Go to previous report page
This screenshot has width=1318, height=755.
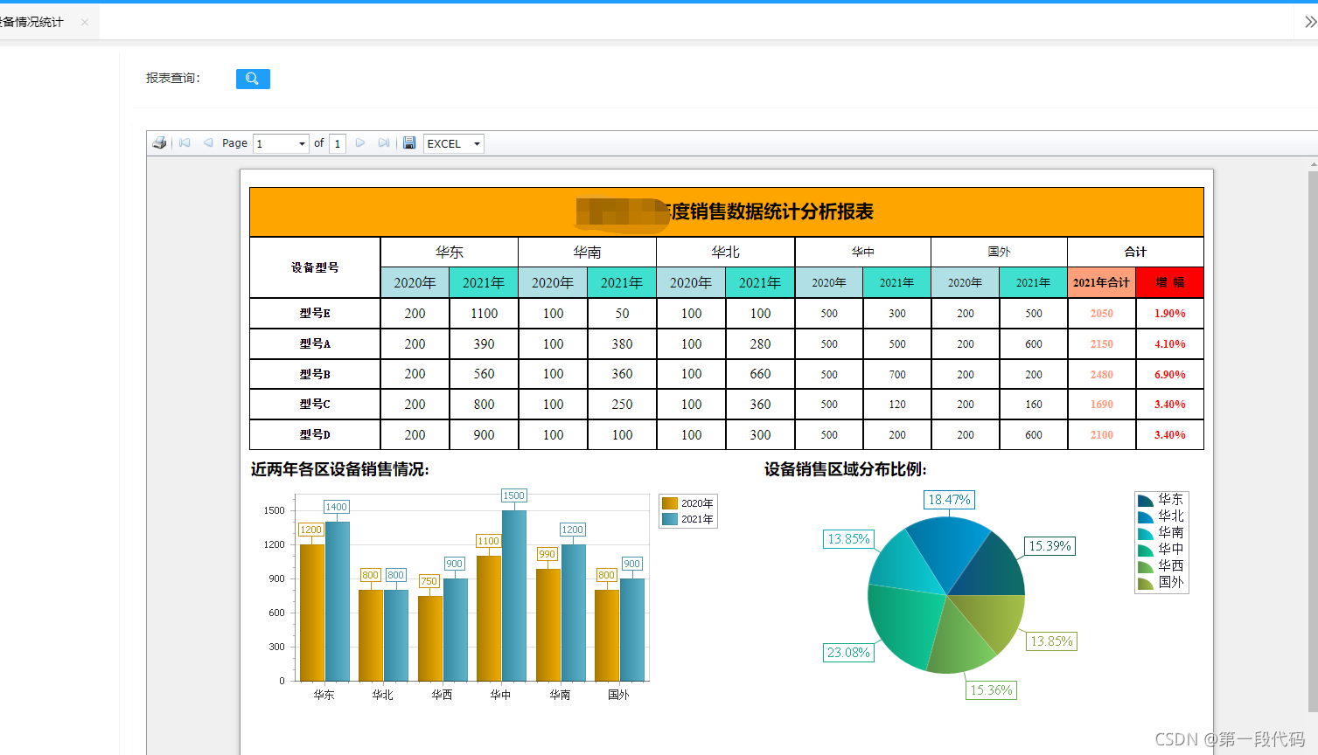coord(208,143)
